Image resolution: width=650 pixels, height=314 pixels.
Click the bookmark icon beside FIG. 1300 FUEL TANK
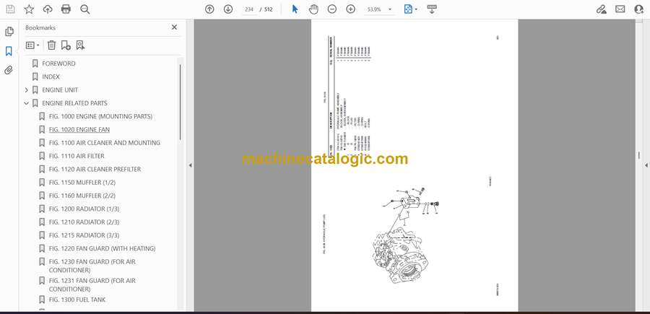tap(42, 300)
